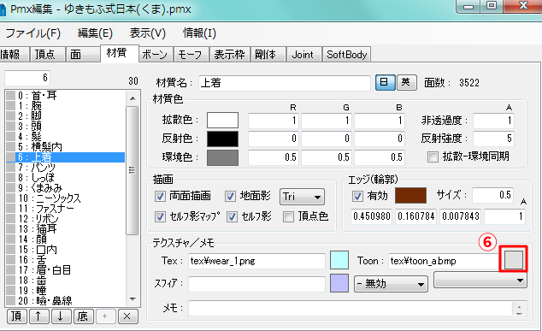
Task: Select material 13 : 猫耳
Action: (x=66, y=229)
